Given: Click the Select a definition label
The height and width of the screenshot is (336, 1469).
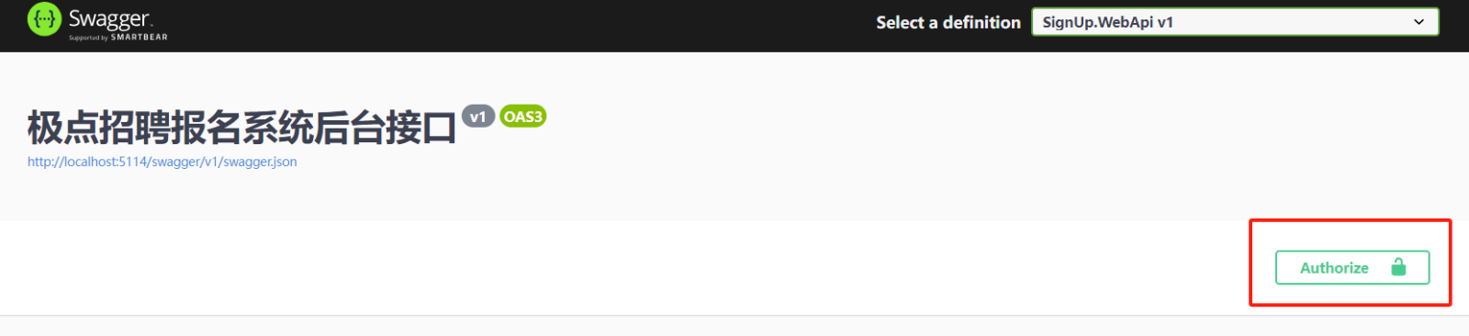Looking at the screenshot, I should pos(948,22).
